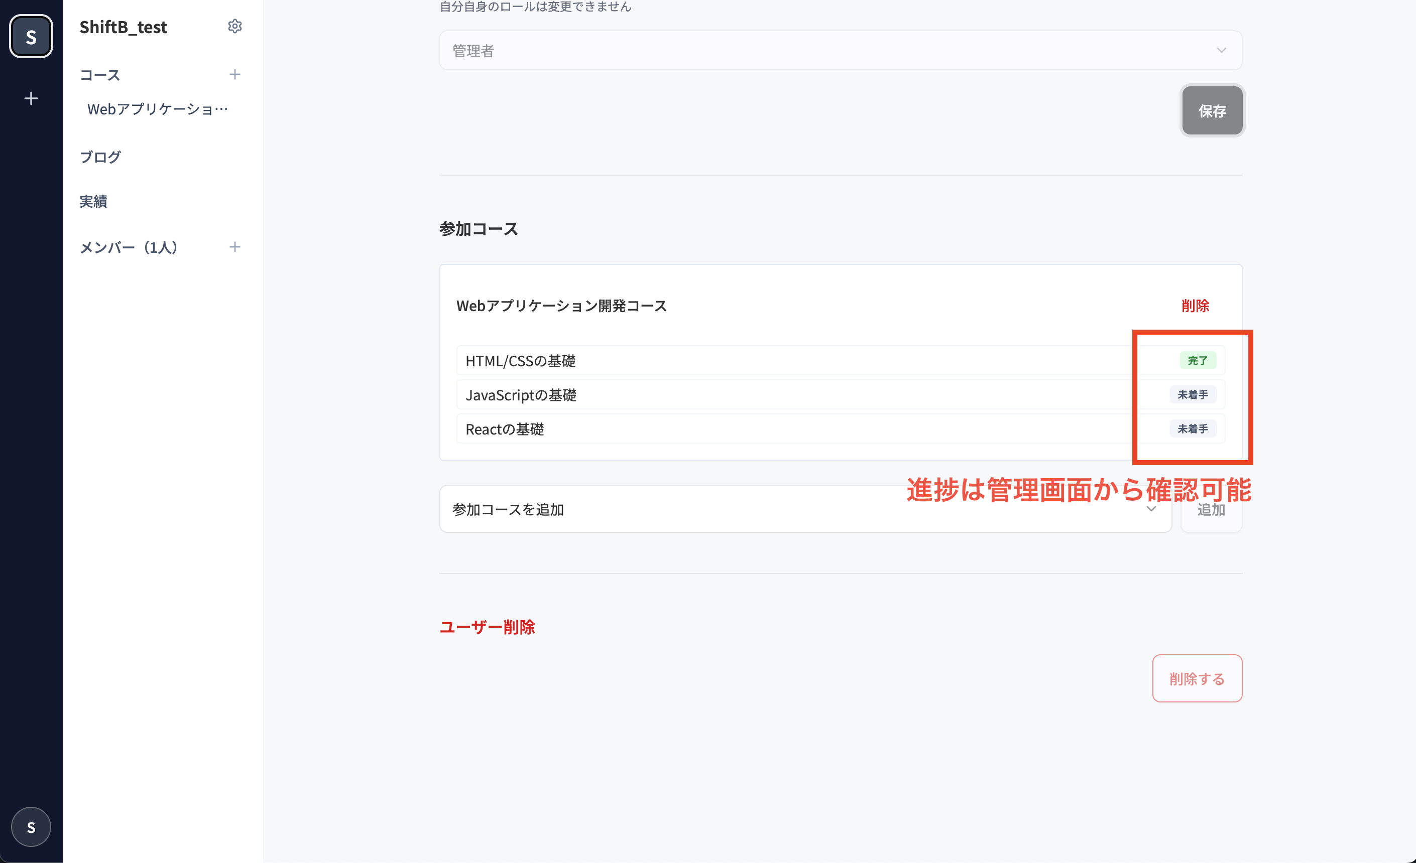Click the plus icon next to コース
The image size is (1416, 863).
[x=234, y=75]
